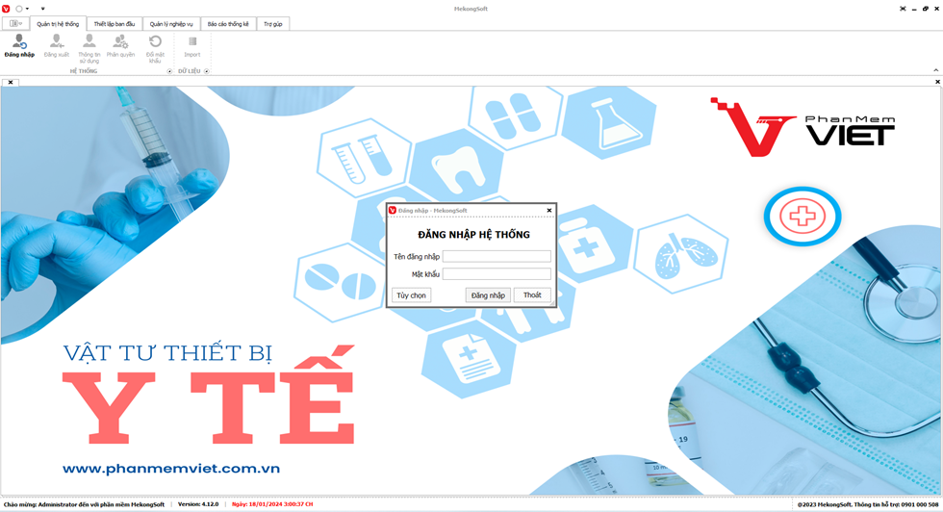Viewport: 943px width, 512px height.
Task: Click the Đăng nhập button in dialog
Action: pos(489,295)
